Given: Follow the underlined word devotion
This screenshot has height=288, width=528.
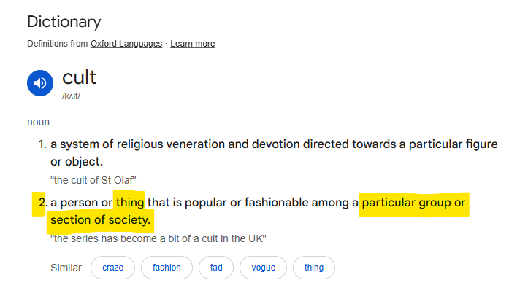Looking at the screenshot, I should 276,144.
